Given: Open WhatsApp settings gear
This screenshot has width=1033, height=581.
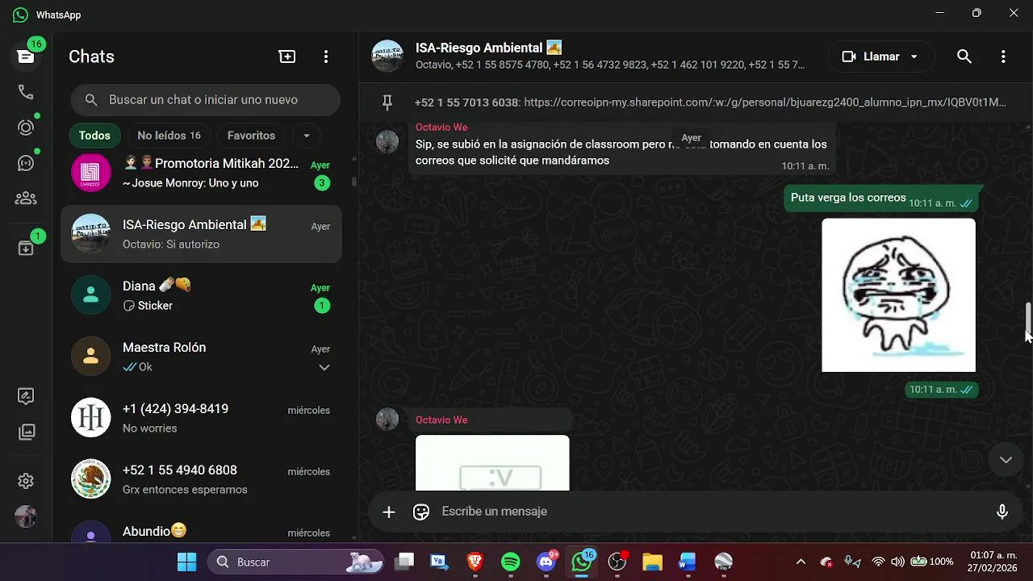Looking at the screenshot, I should coord(26,481).
